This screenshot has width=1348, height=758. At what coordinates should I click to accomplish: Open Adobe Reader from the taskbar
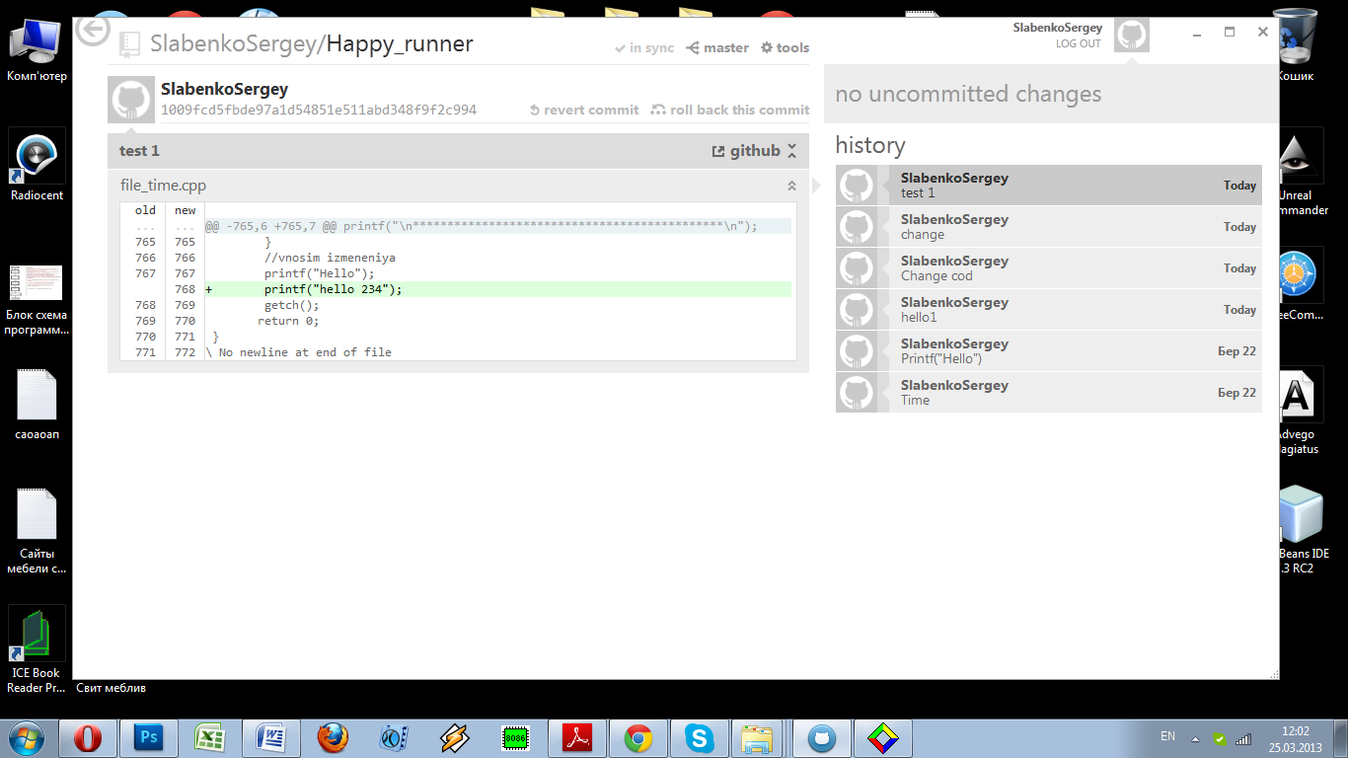576,738
